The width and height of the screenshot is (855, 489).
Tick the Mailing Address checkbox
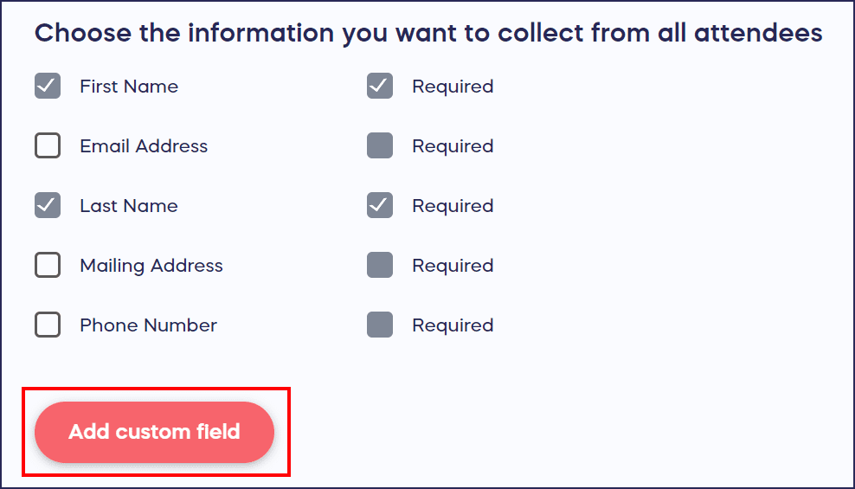click(48, 266)
